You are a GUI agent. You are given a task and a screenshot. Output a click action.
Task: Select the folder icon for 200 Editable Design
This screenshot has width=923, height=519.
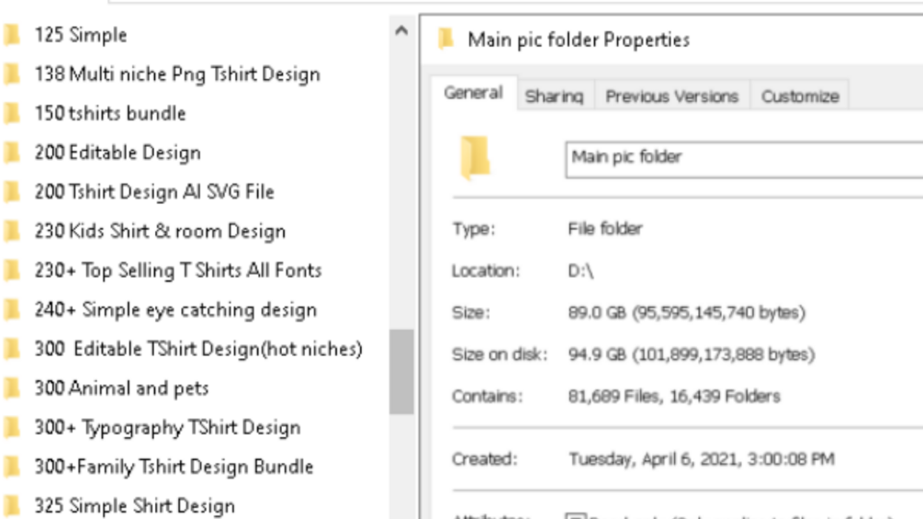12,152
